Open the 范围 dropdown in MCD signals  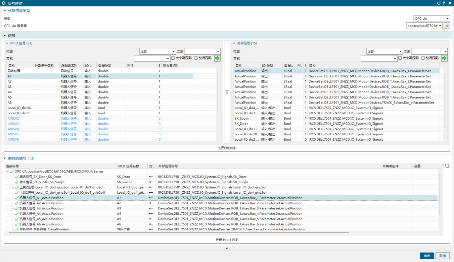pos(157,52)
